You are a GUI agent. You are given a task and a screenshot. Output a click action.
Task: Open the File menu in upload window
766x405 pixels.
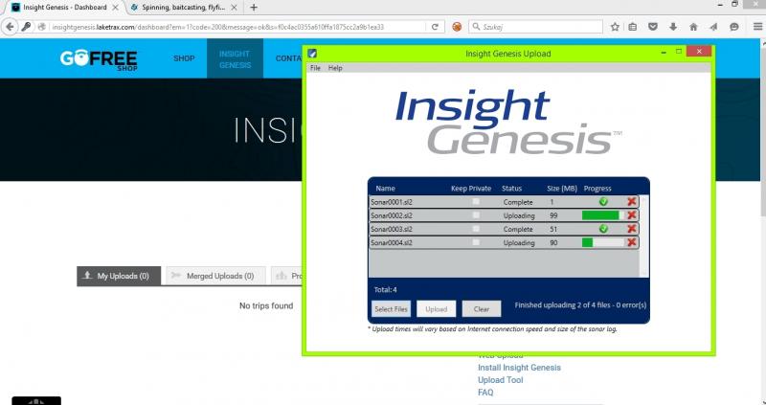pyautogui.click(x=315, y=68)
